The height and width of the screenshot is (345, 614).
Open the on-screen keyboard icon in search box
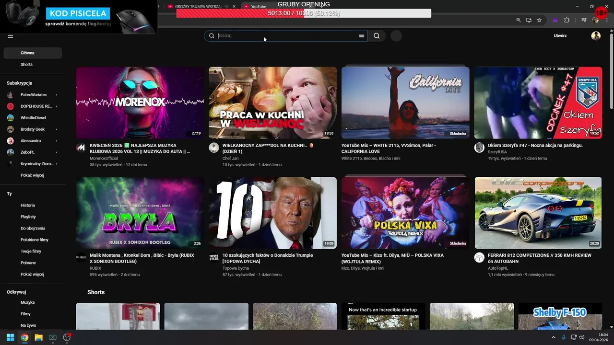361,35
